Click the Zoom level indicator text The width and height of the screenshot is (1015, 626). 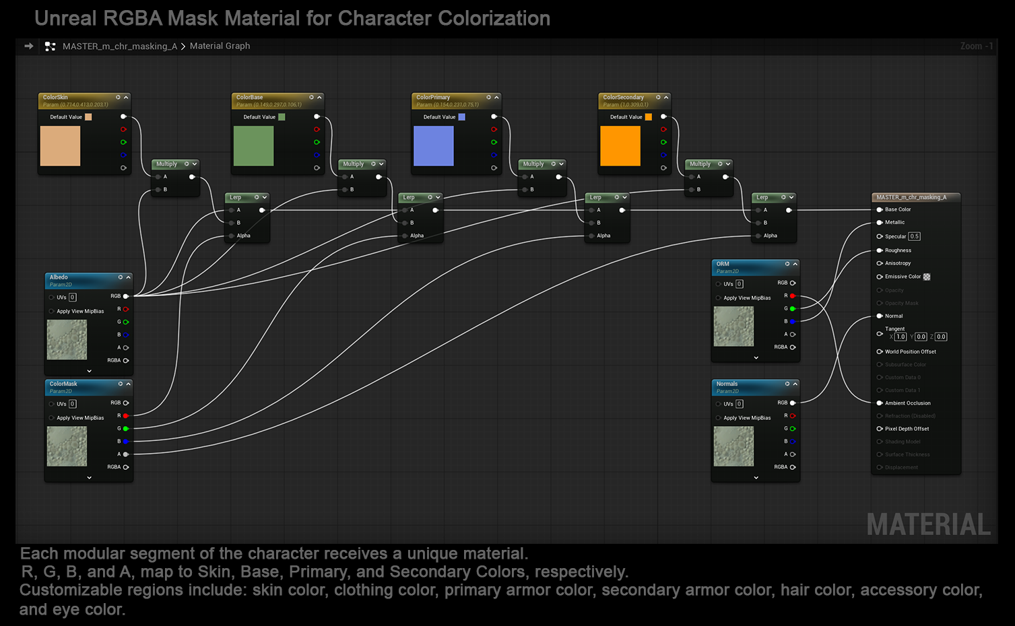tap(976, 46)
